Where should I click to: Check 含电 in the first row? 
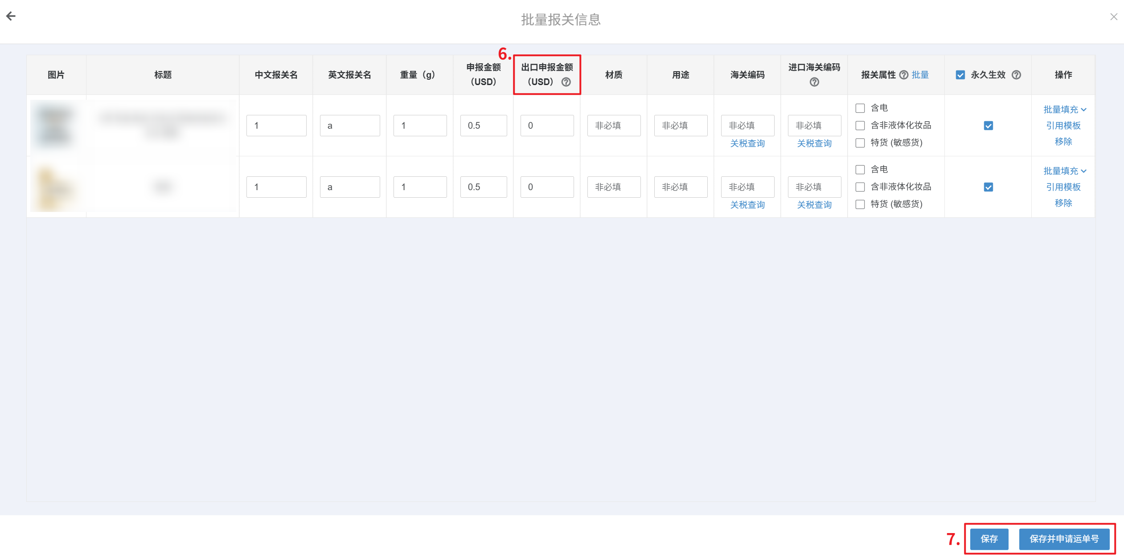click(860, 108)
